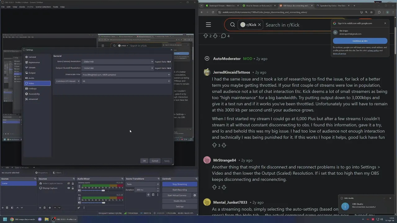
Task: Toggle lock on Video Capture Device source
Action: tap(73, 183)
